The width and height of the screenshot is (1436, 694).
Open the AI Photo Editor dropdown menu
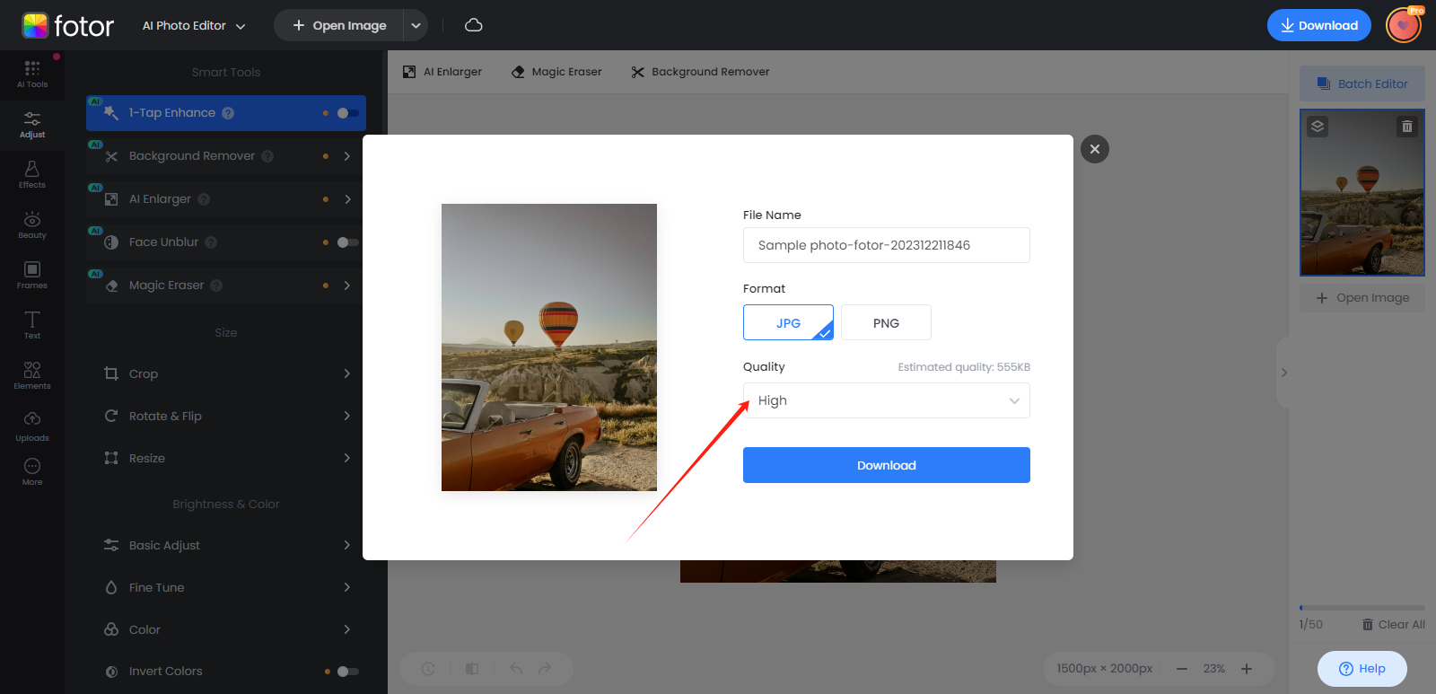(194, 26)
